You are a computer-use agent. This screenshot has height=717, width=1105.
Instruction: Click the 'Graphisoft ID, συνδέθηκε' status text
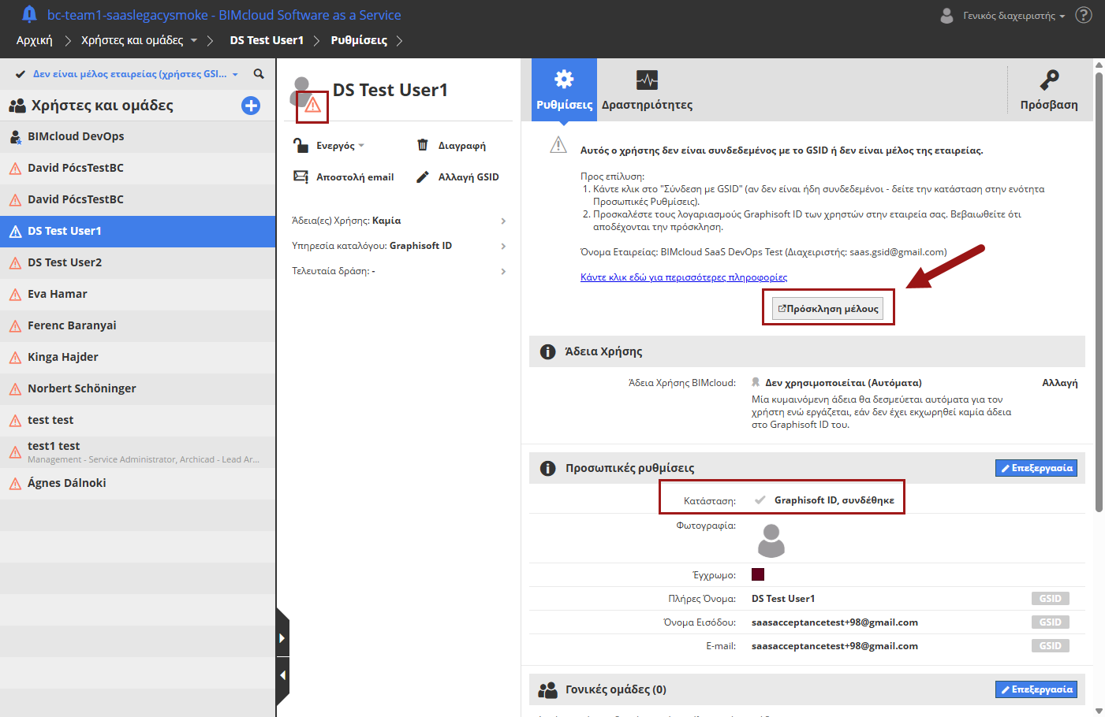[834, 500]
